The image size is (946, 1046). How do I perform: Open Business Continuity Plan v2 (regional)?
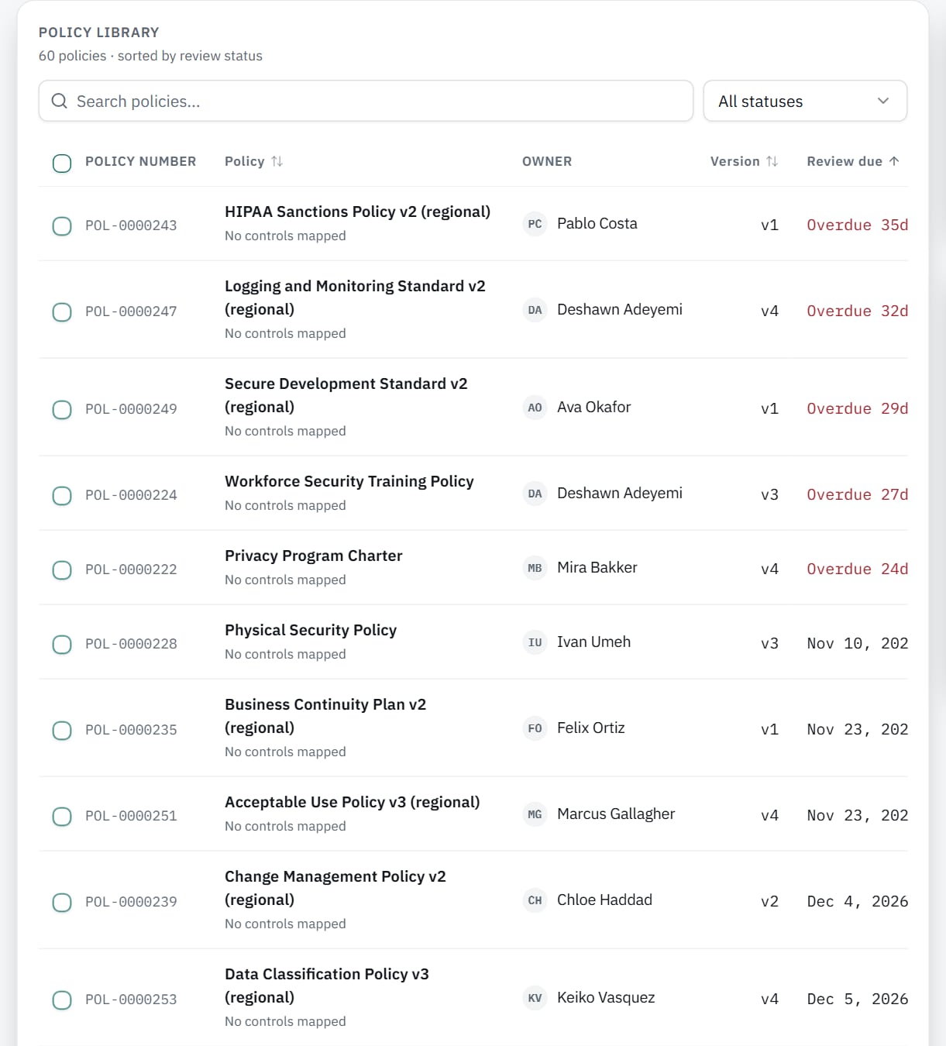325,716
